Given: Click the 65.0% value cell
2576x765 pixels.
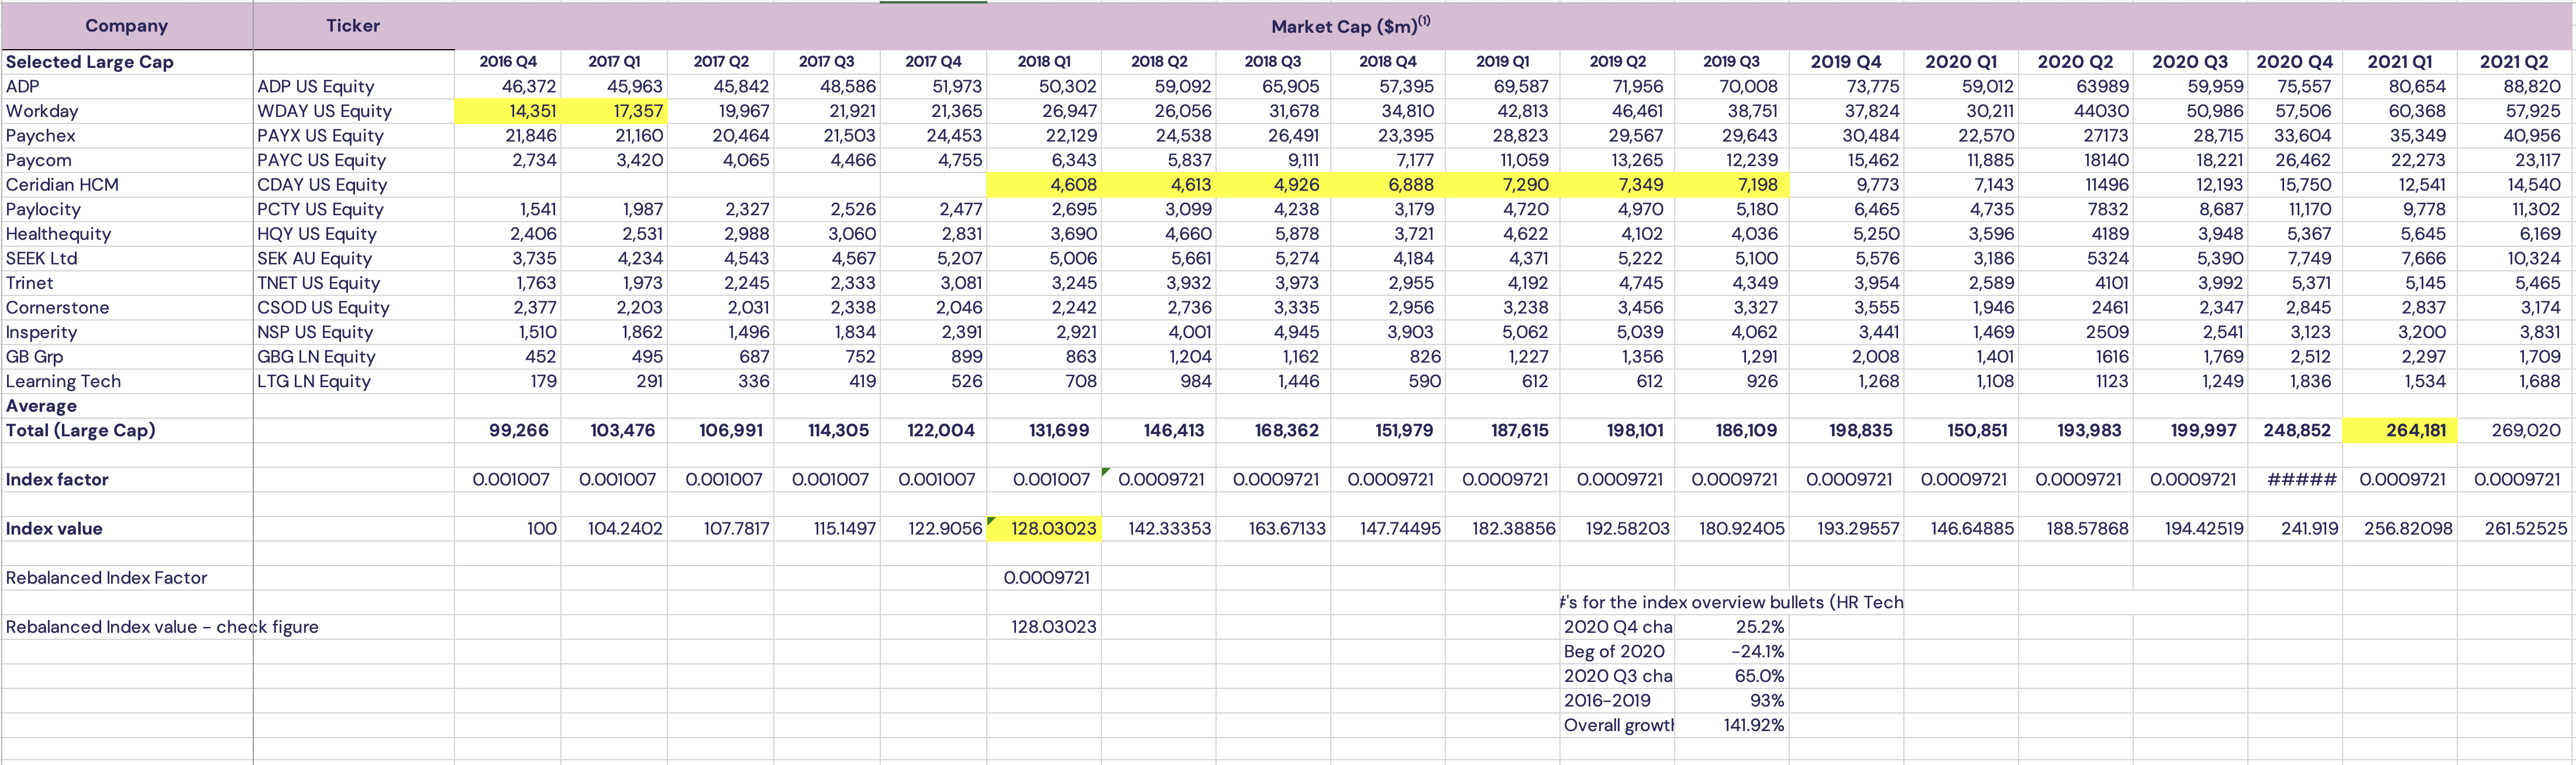Looking at the screenshot, I should [x=1732, y=675].
